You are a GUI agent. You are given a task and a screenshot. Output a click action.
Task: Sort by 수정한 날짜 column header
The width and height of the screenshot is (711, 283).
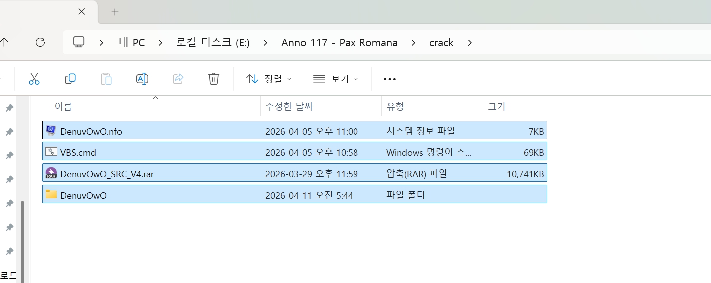coord(289,106)
